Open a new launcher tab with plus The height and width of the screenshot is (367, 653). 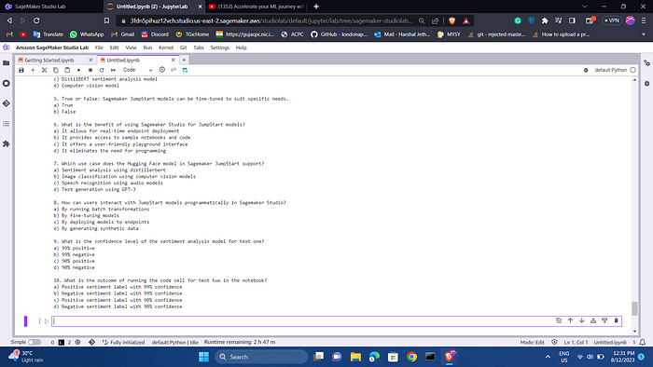[x=184, y=61]
